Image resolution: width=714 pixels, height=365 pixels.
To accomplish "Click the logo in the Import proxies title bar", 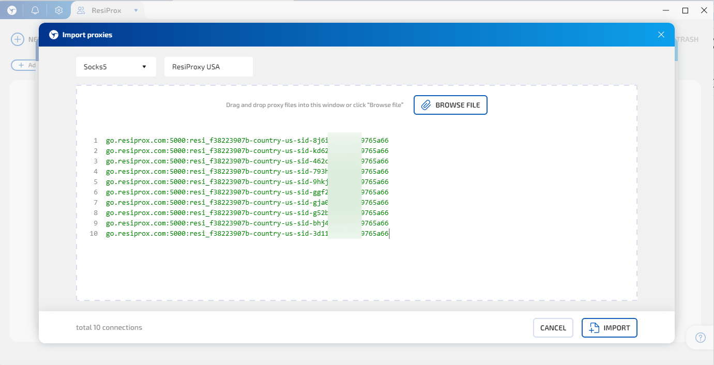I will click(54, 35).
